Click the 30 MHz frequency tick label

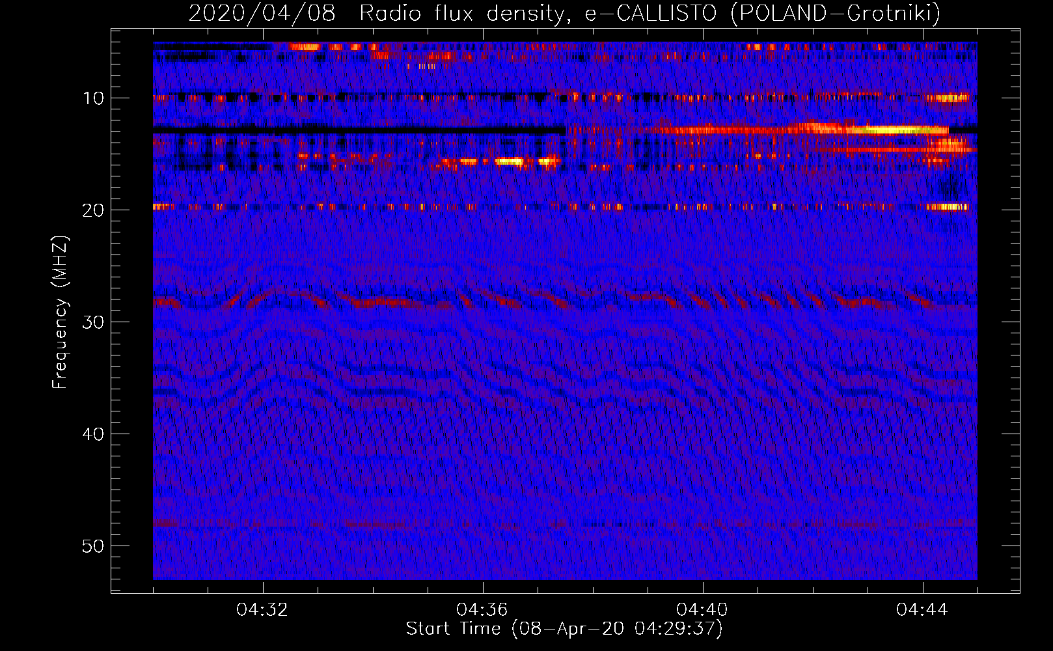click(x=94, y=322)
